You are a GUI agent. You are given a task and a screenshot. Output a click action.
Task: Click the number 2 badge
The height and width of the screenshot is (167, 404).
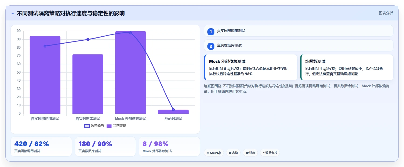coord(211,46)
